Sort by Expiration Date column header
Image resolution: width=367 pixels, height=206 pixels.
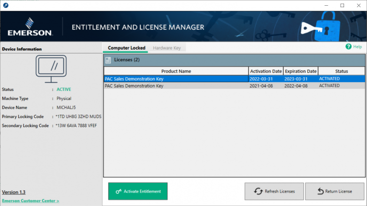301,71
